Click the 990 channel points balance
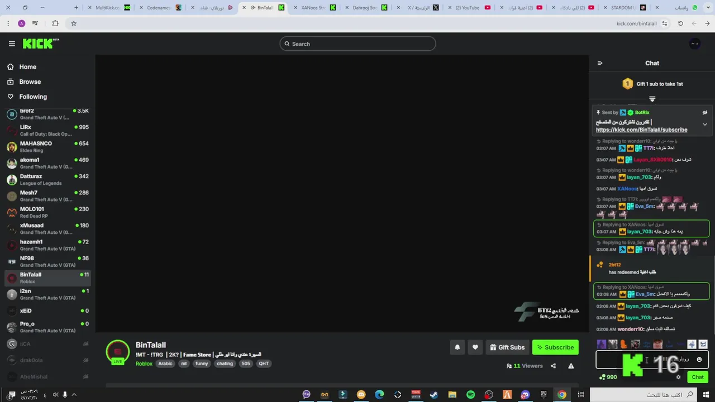This screenshot has height=402, width=715. (x=608, y=377)
